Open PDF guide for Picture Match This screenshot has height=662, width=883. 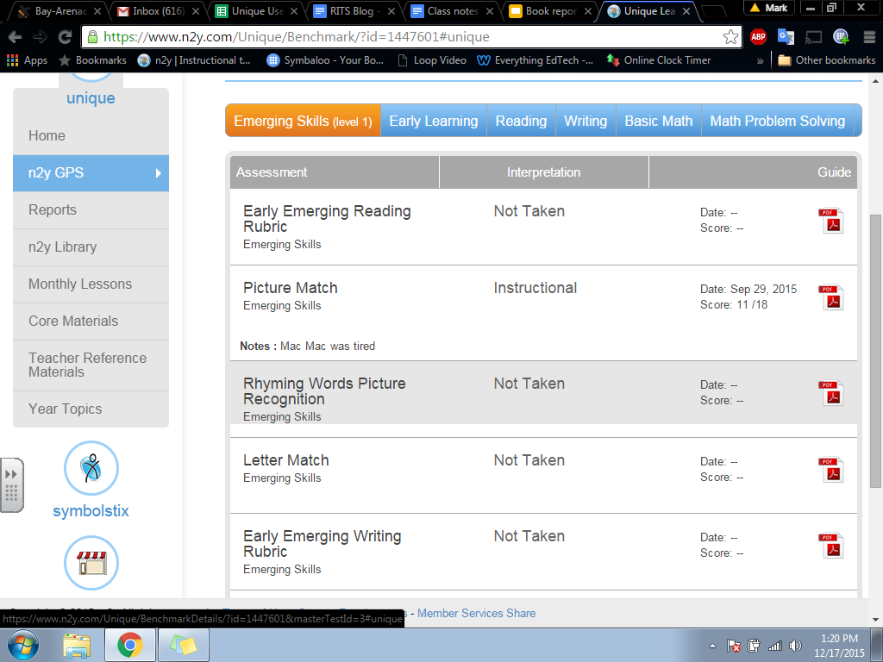(x=830, y=297)
